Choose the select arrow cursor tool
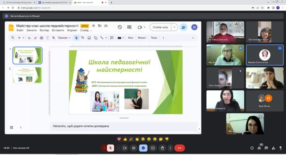Image resolution: width=286 pixels, height=155 pixels. click(76, 38)
